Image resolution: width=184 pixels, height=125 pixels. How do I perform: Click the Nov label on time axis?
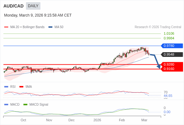[49, 120]
